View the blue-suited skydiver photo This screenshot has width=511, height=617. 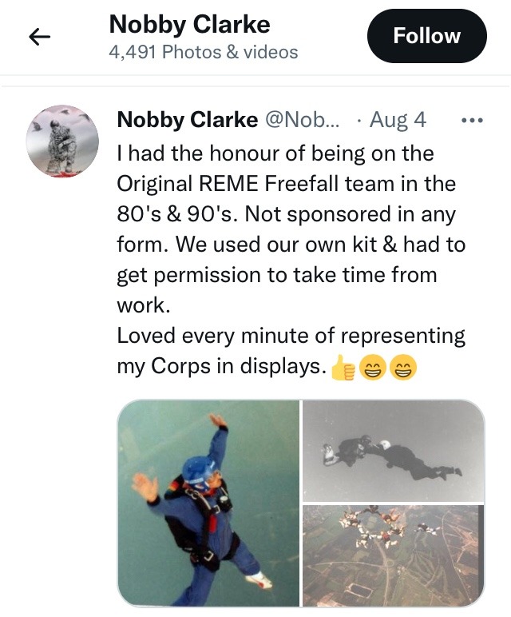208,503
